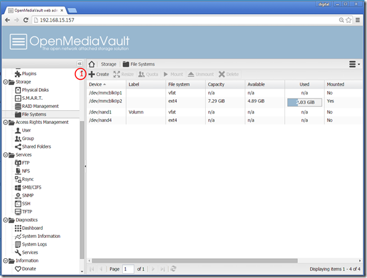Image resolution: width=367 pixels, height=278 pixels.
Task: Select the /dev/mmcblk0p1 row
Action: pos(225,93)
